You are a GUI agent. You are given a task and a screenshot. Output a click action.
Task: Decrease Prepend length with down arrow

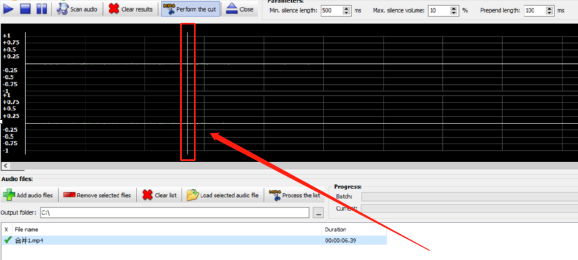point(550,13)
